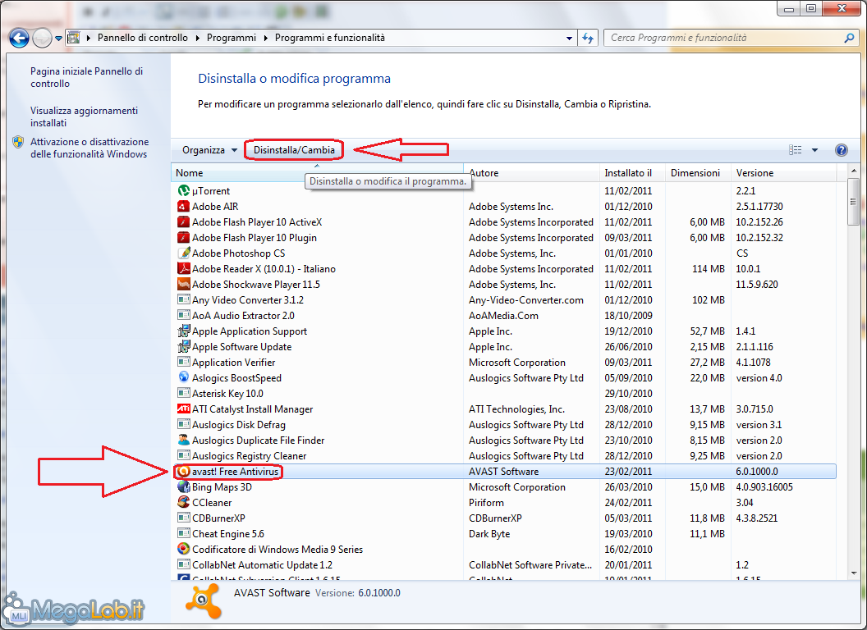Click the Any-Video-Converter.com author cell
This screenshot has height=630, width=867.
coord(525,300)
